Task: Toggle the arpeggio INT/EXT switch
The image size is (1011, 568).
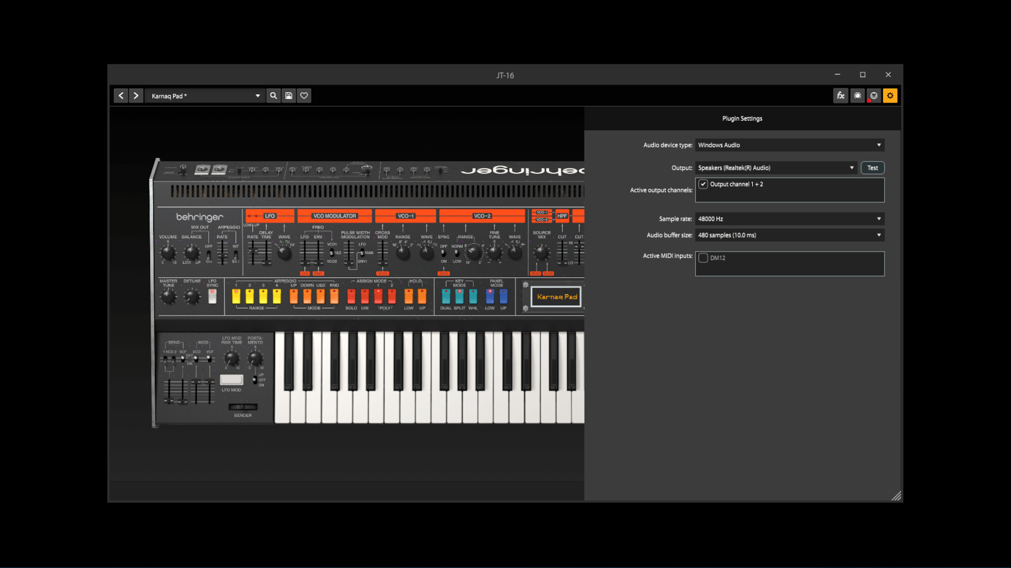Action: (x=235, y=254)
